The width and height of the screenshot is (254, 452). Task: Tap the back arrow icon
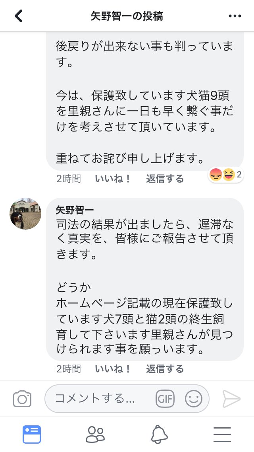click(x=18, y=16)
